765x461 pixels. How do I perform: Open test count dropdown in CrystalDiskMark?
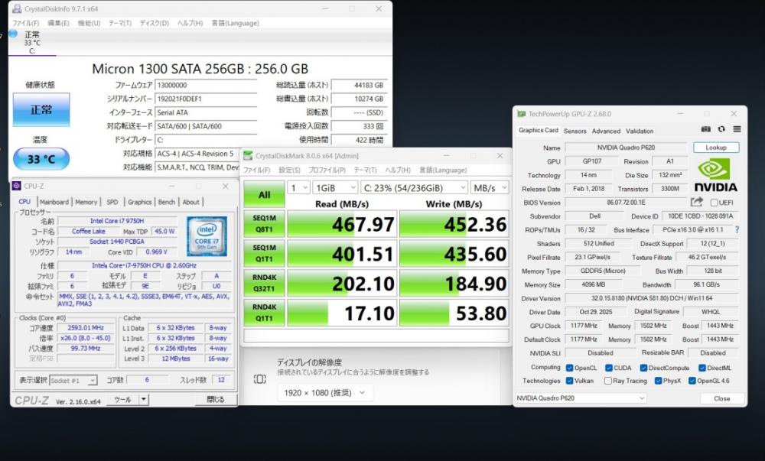pyautogui.click(x=298, y=187)
